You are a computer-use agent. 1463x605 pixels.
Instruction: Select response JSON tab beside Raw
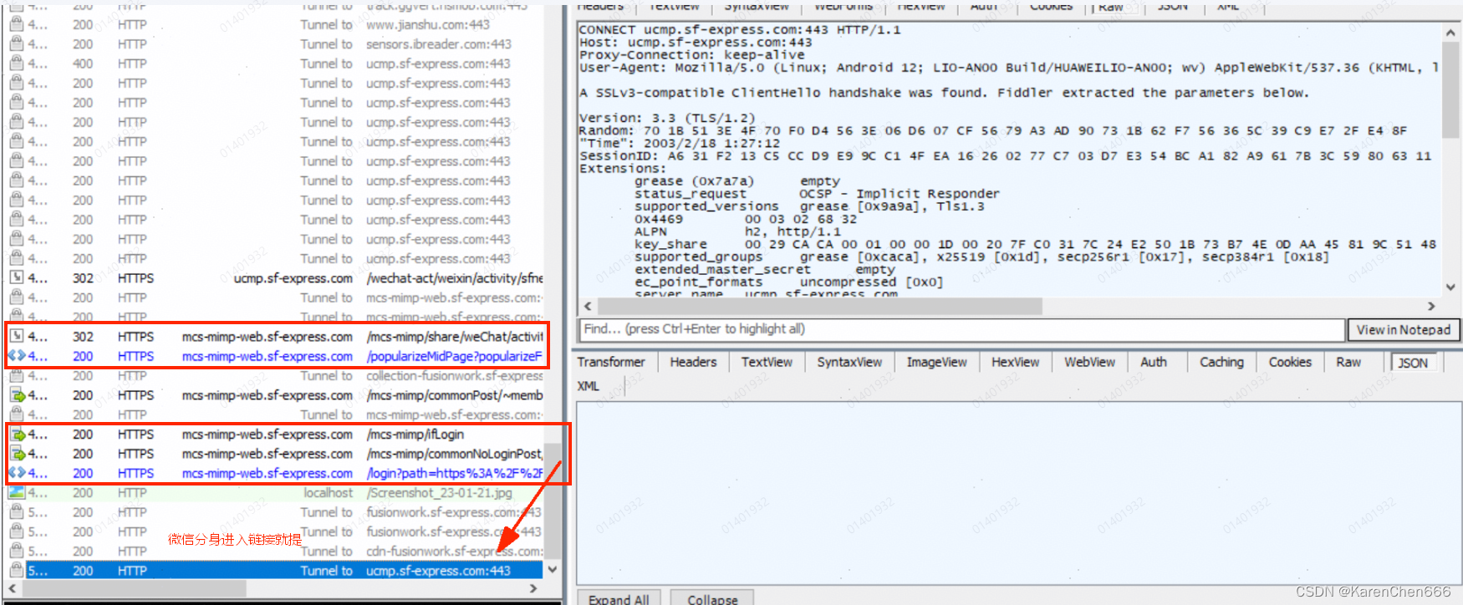click(1413, 363)
